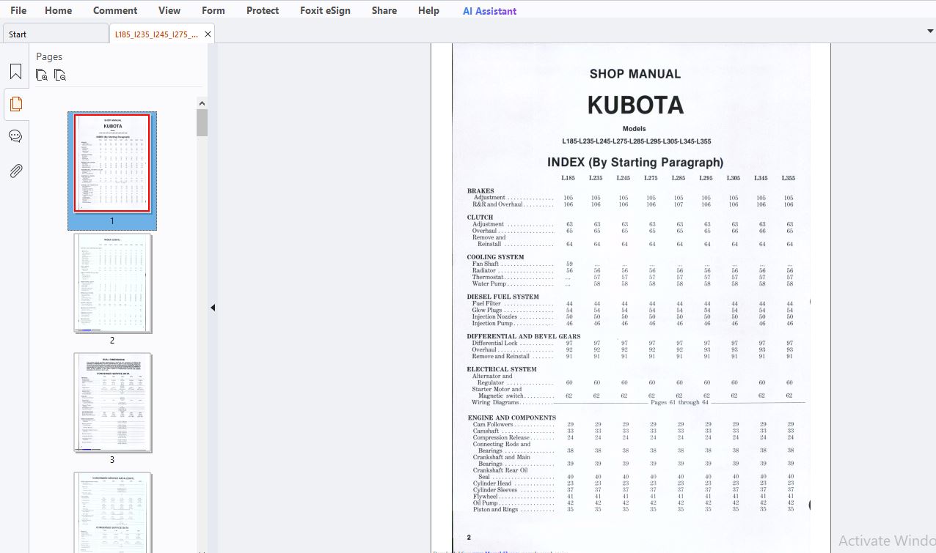
Task: Open the Foxit eSign tab
Action: pos(325,10)
